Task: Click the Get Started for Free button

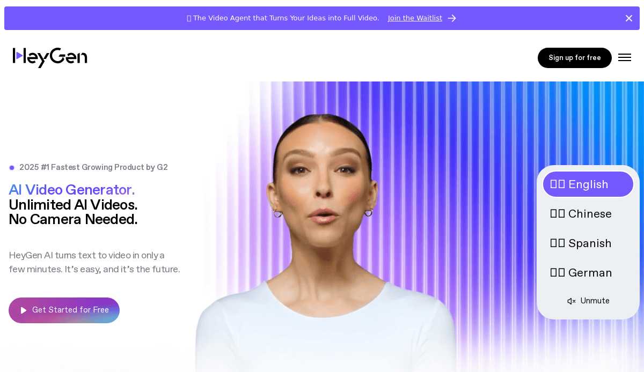Action: [64, 310]
